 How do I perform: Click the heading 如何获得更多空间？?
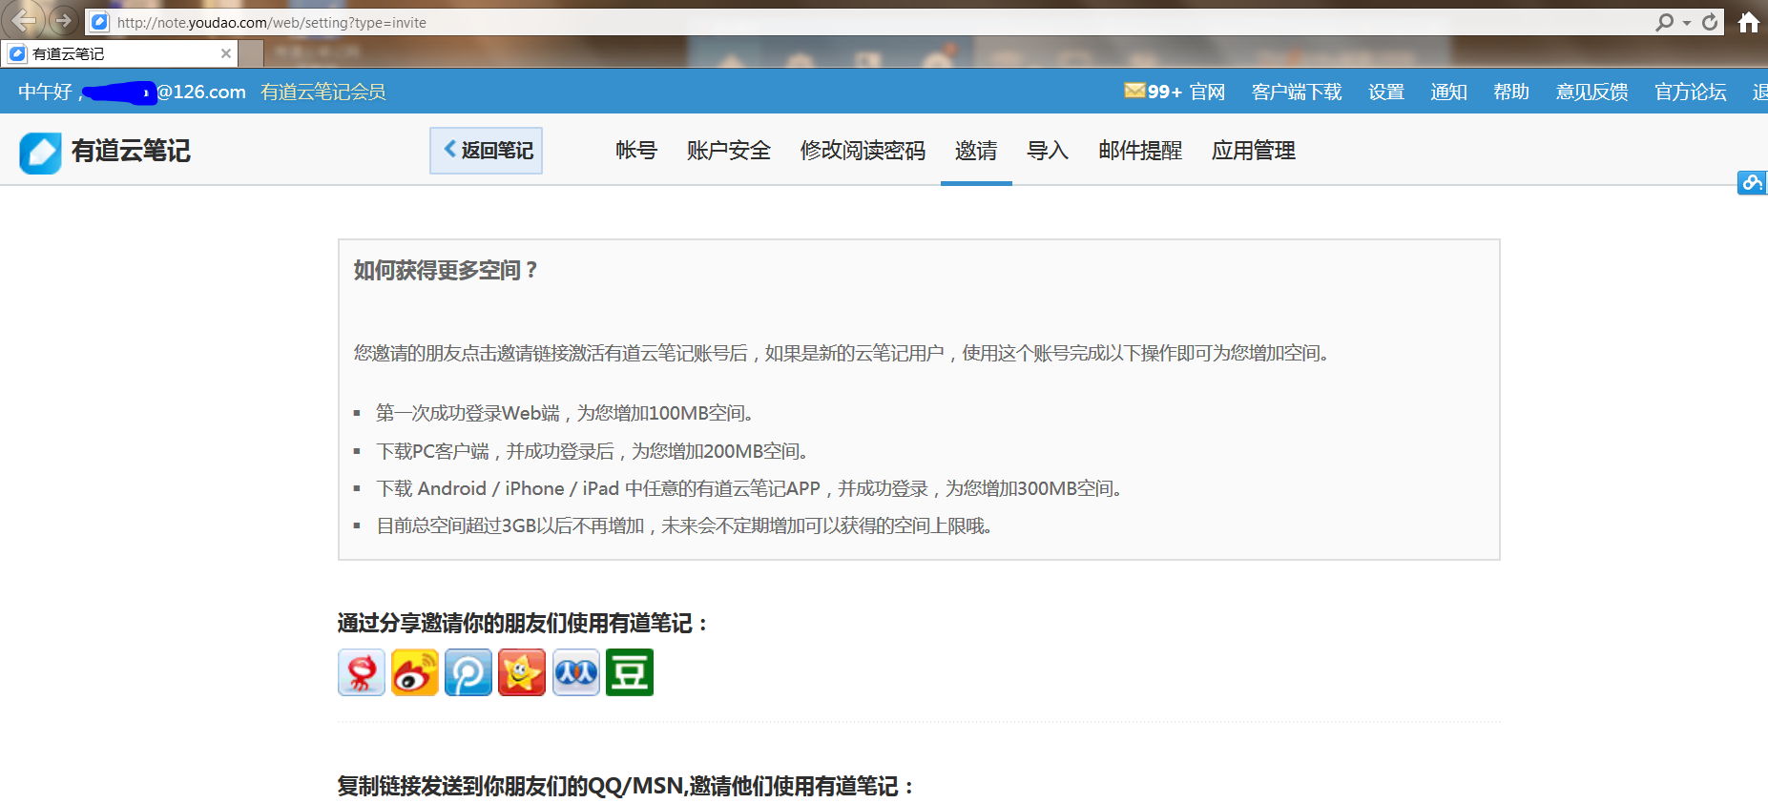point(447,271)
